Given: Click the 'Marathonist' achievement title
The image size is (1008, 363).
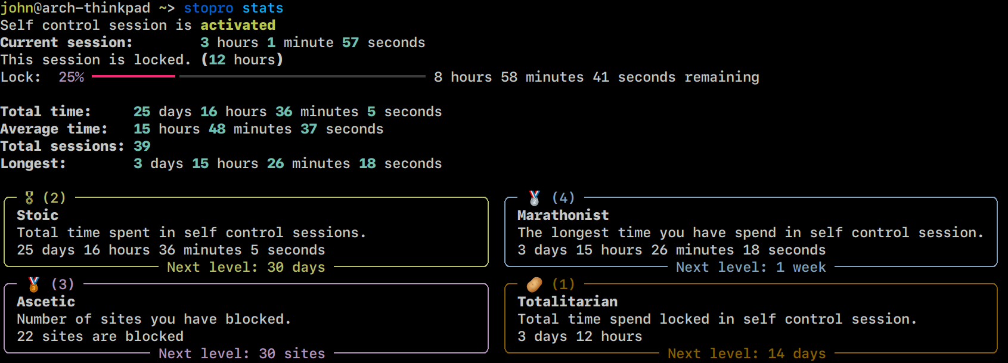Looking at the screenshot, I should pos(563,215).
